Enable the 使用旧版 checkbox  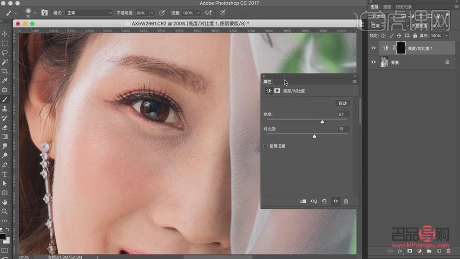[x=266, y=146]
